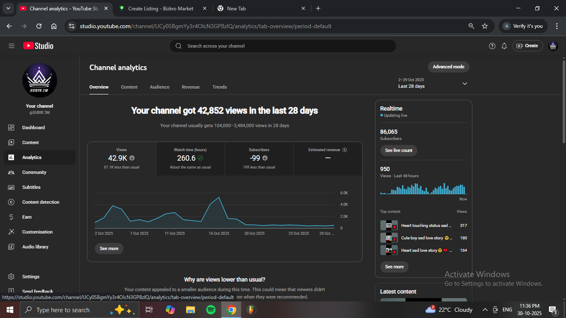The width and height of the screenshot is (566, 318).
Task: Go to Content detection in sidebar
Action: tap(40, 202)
